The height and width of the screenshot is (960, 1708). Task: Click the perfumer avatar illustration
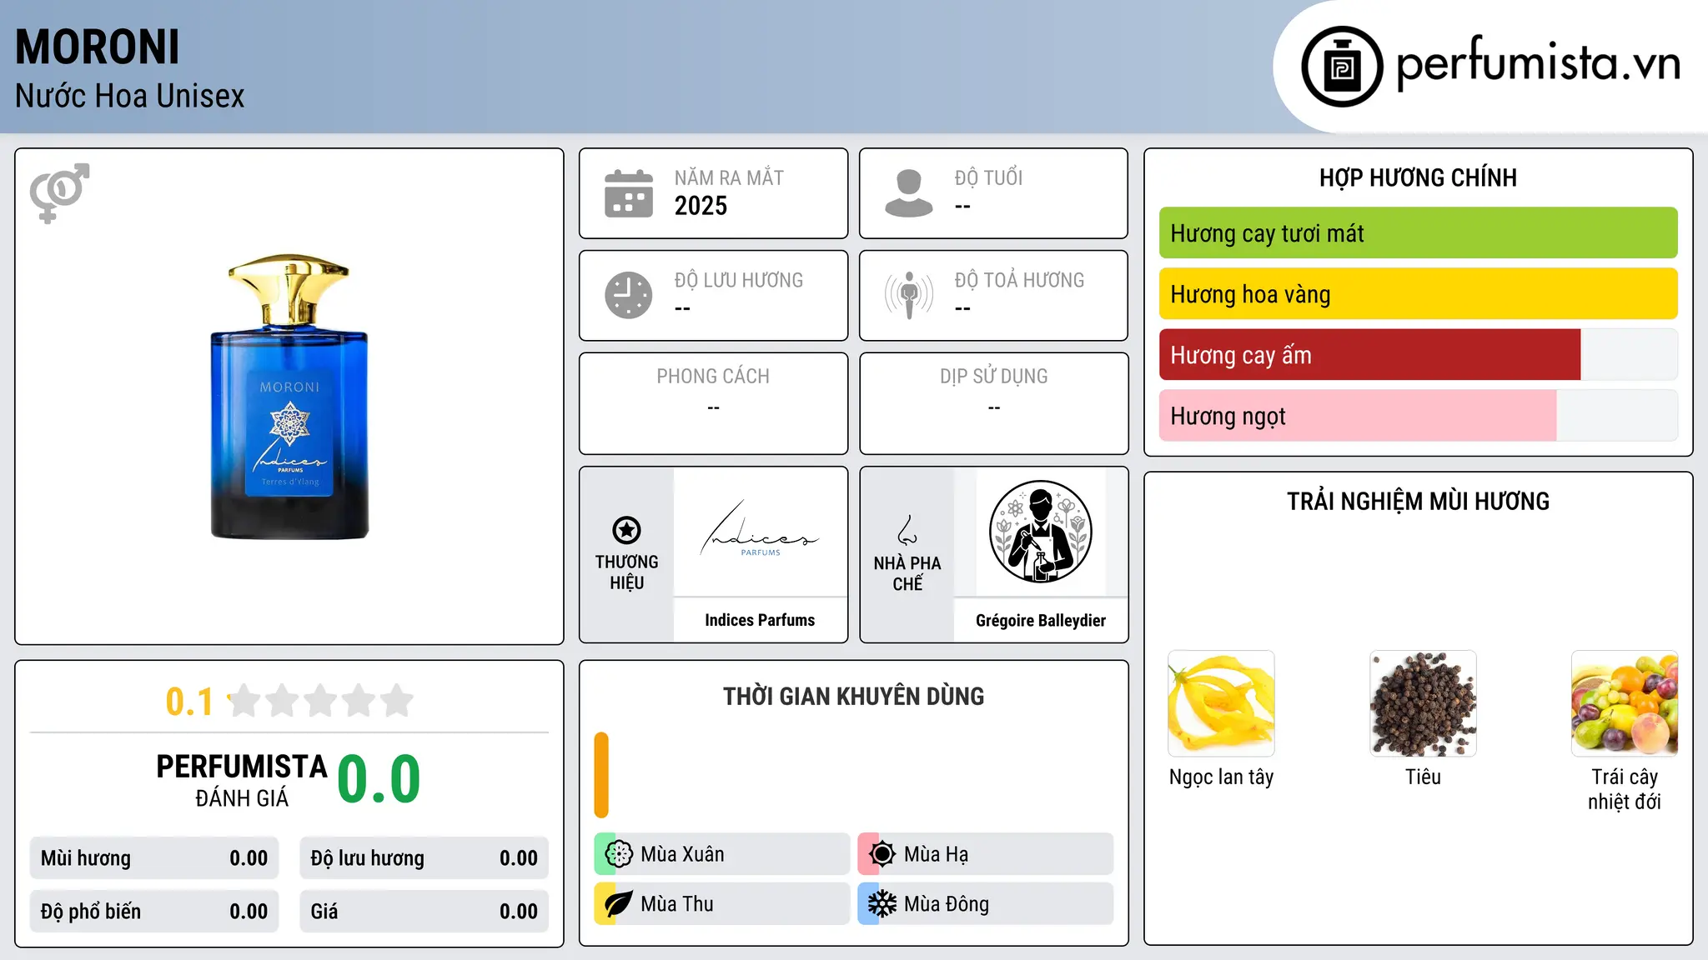[1041, 532]
